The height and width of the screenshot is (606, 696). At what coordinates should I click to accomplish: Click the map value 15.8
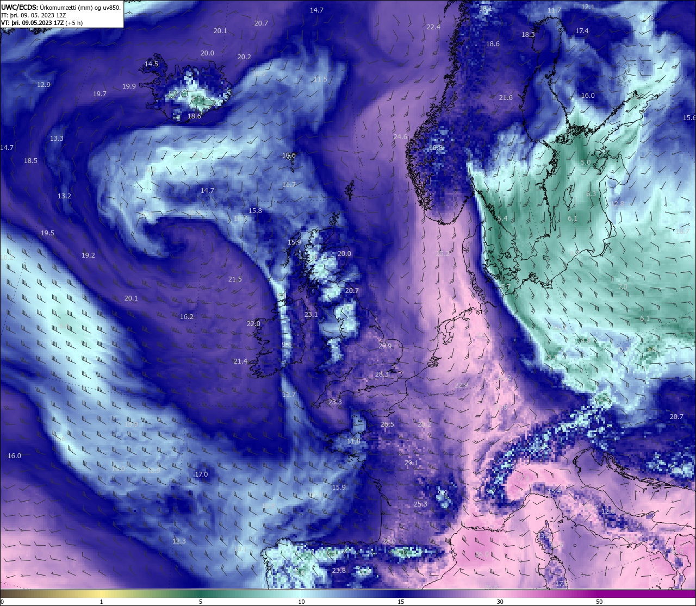(255, 211)
